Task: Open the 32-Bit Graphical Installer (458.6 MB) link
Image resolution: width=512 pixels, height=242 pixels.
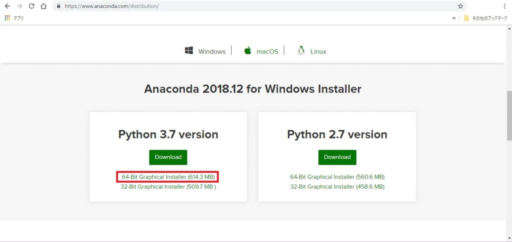Action: click(337, 187)
